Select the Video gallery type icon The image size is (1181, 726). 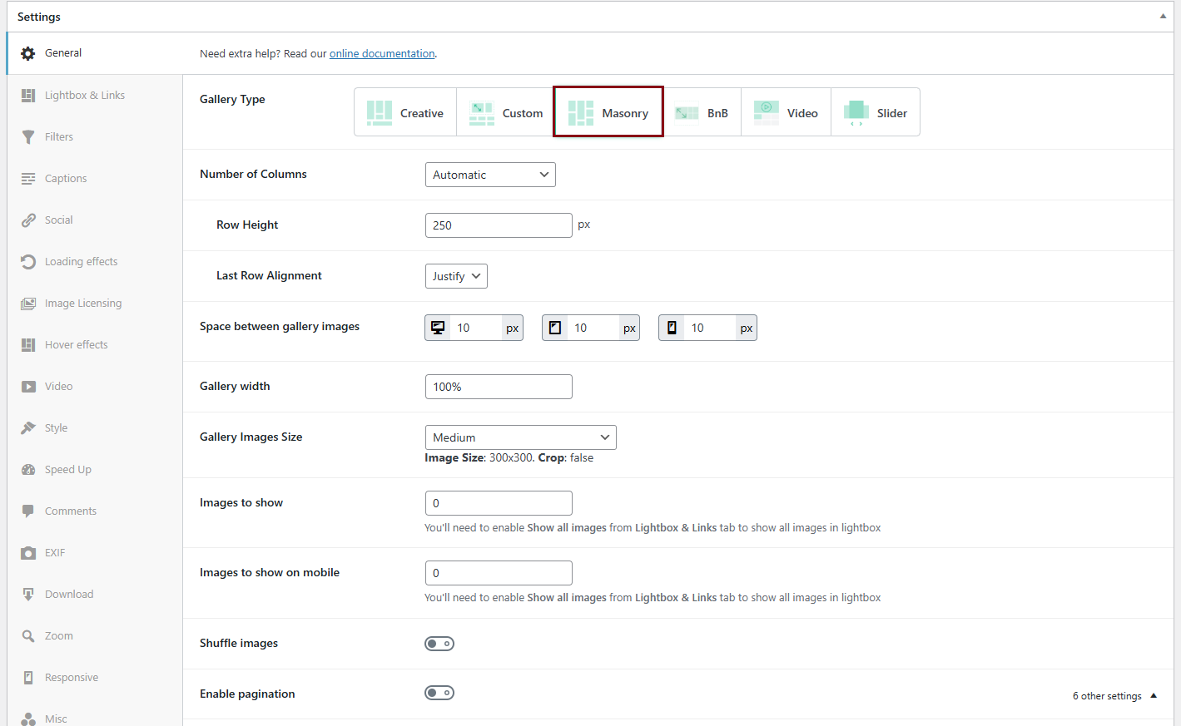click(767, 113)
